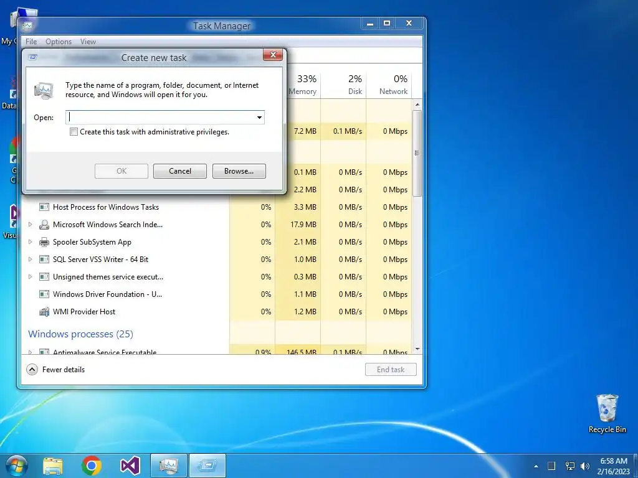Click the Spooler SubSystem App printer icon
Viewport: 638px width, 478px height.
pos(44,242)
